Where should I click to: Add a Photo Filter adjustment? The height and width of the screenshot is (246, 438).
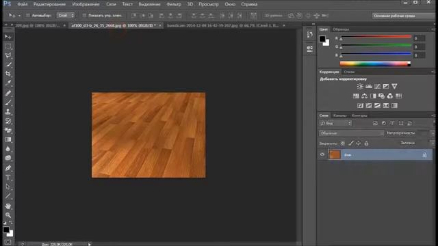point(382,96)
